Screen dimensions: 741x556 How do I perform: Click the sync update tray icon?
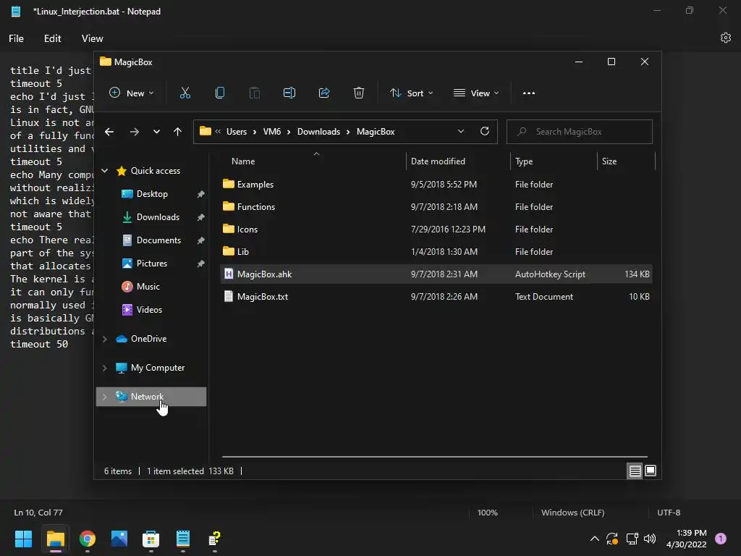coord(612,539)
